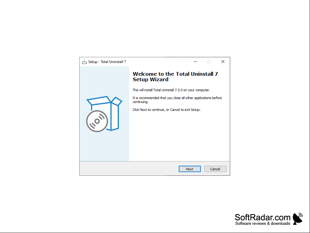Click the close all other applications recommendation text
Image resolution: width=310 pixels, height=233 pixels.
click(177, 100)
